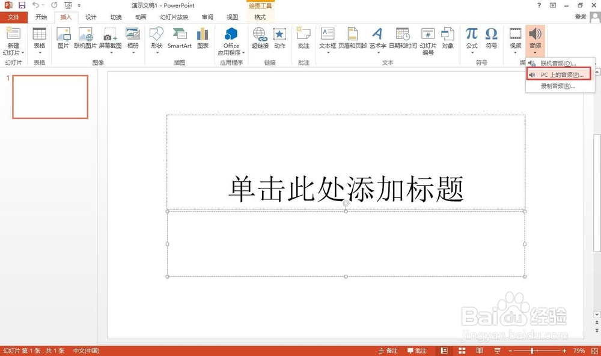
Task: Toggle Notes (备注) pane in status bar
Action: 388,351
